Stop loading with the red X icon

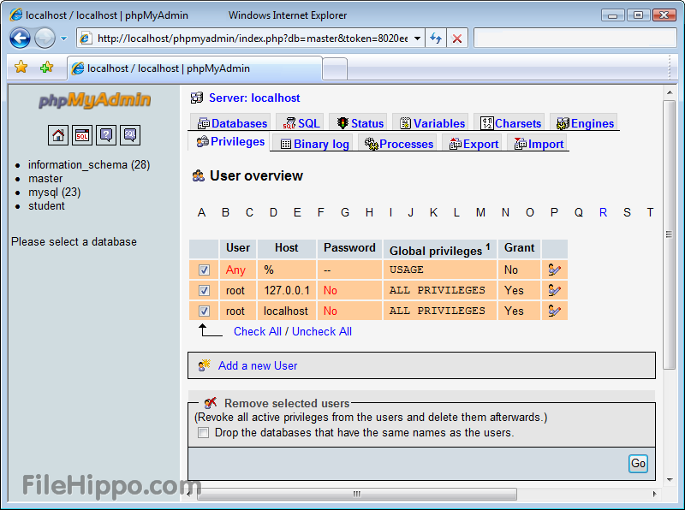(x=457, y=39)
